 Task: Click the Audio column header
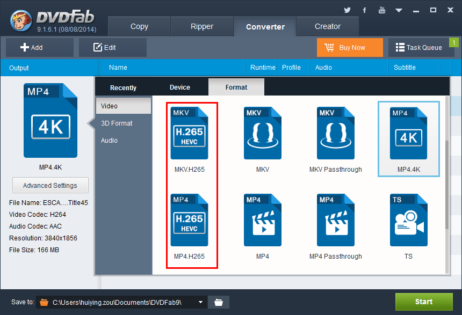323,68
